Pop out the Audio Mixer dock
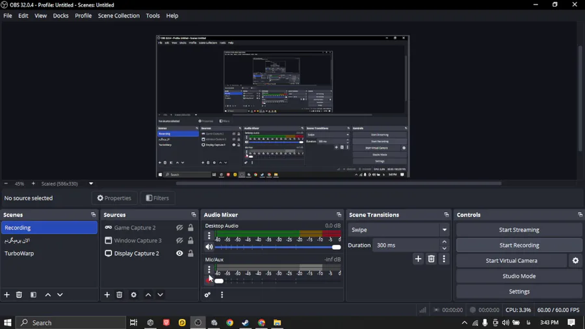This screenshot has width=585, height=329. point(339,215)
